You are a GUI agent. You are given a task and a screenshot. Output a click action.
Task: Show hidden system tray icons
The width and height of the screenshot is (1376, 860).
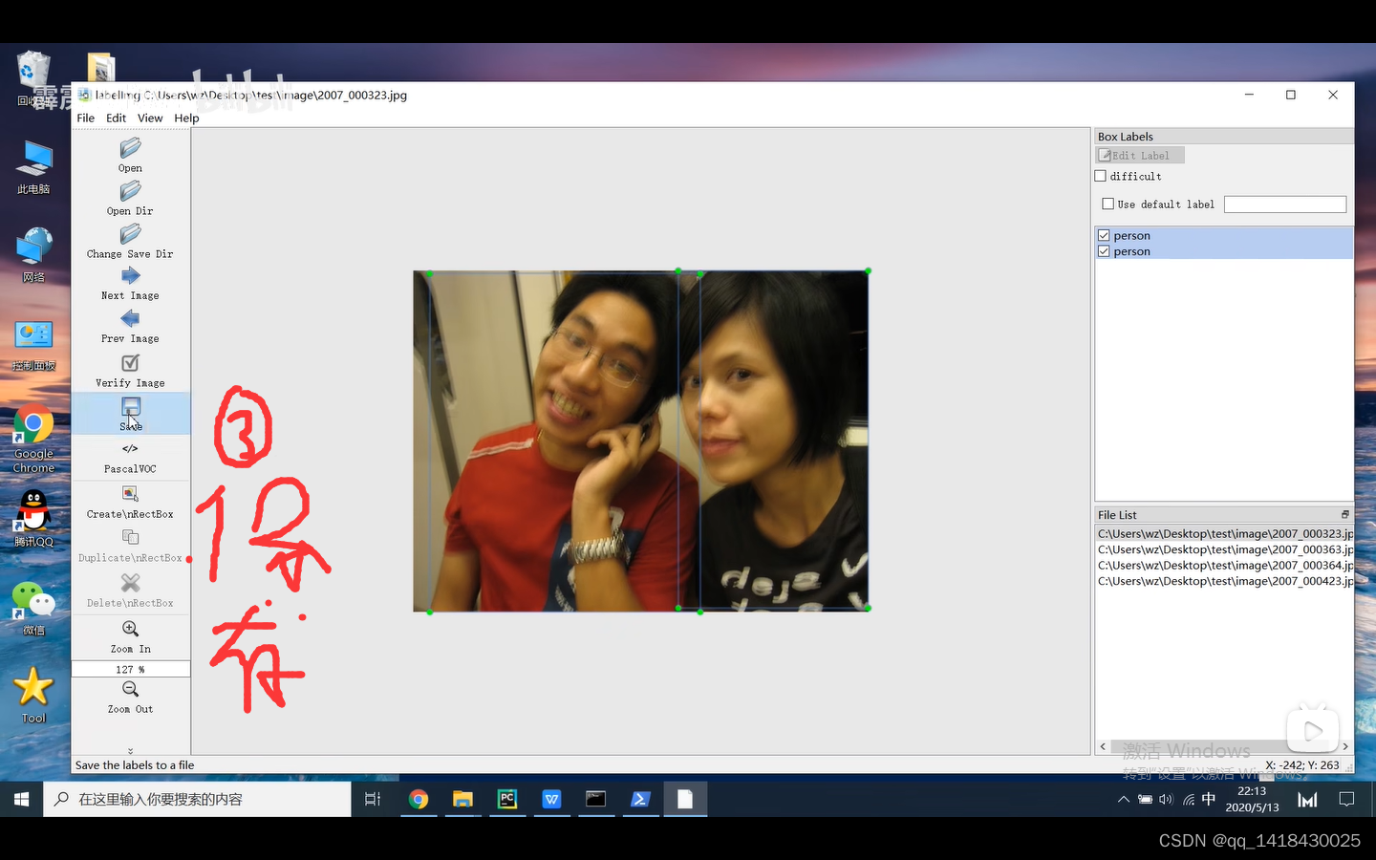pyautogui.click(x=1124, y=800)
